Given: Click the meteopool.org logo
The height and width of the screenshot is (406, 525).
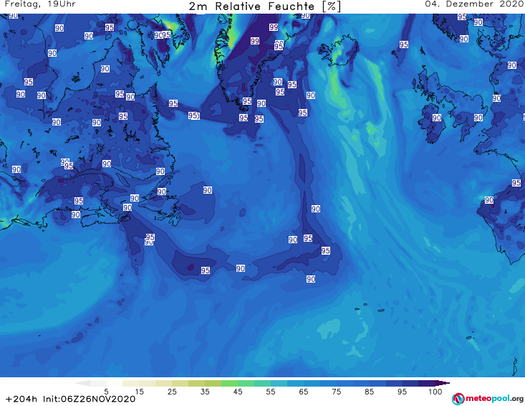Looking at the screenshot, I should (x=488, y=399).
